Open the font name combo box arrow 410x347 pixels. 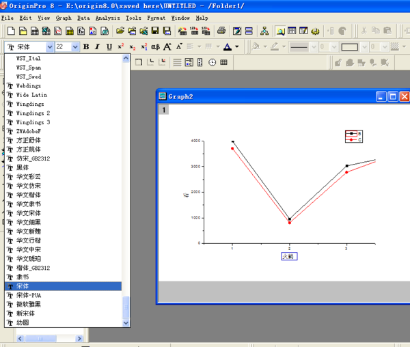click(x=50, y=47)
